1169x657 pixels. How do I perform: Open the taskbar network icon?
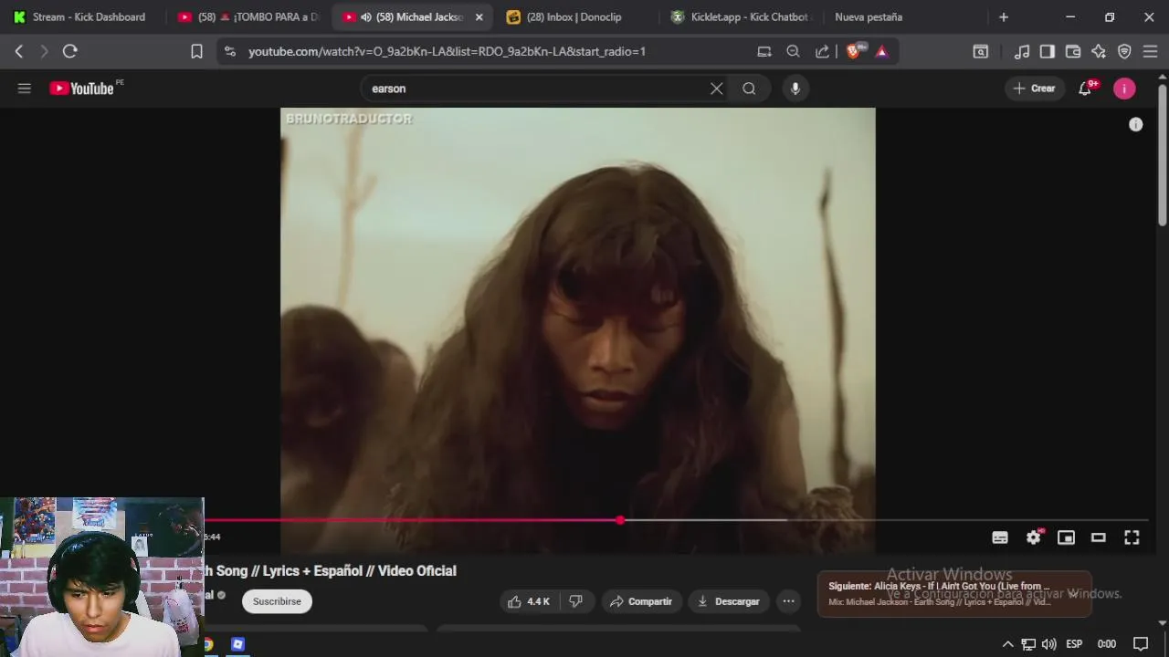pos(1028,644)
